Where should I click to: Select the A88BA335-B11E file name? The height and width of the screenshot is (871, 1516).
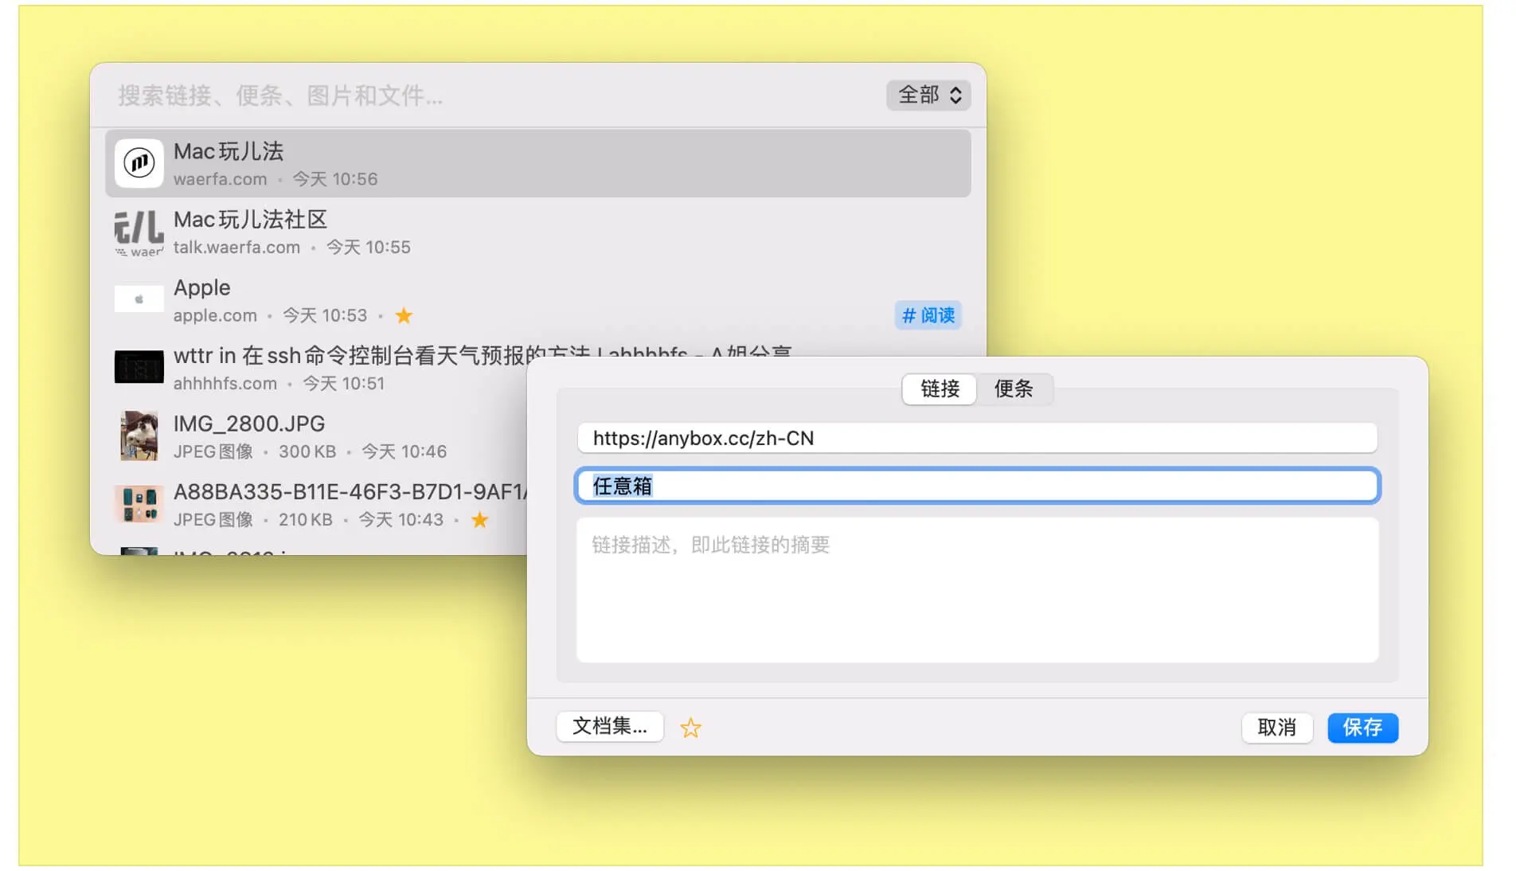350,492
